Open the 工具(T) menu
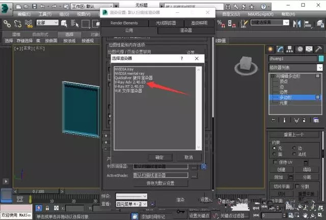The height and width of the screenshot is (220, 326). pos(45,14)
